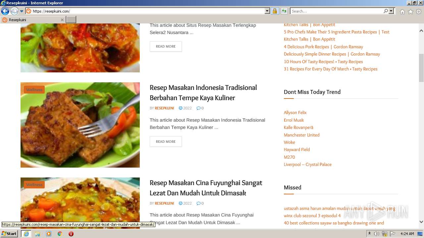
Task: Click the page scrollbar up arrow
Action: pos(421,31)
